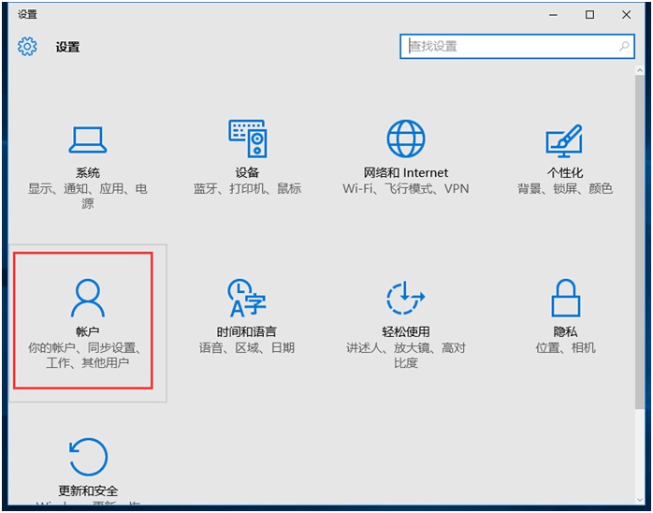The height and width of the screenshot is (513, 653).
Task: Open the Update and Security (更新和安全) icon
Action: [88, 457]
